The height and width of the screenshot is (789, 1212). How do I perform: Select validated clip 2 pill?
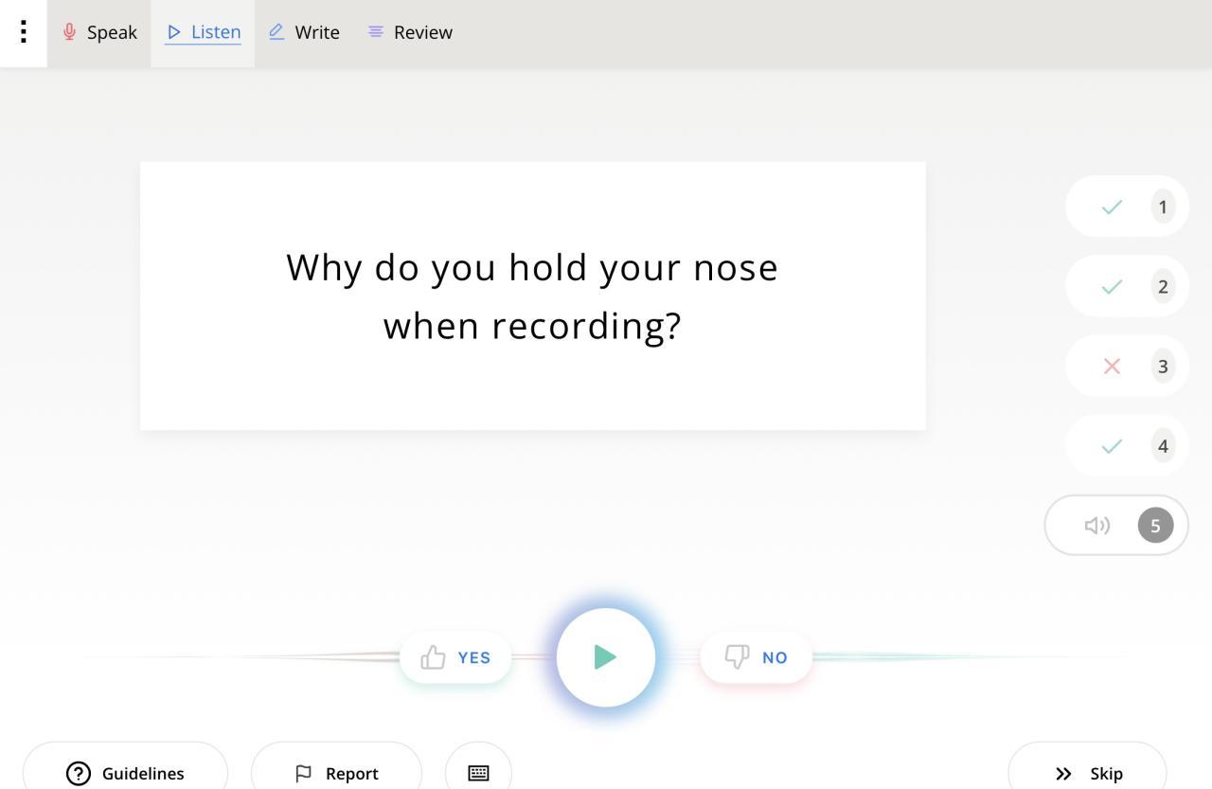1127,286
